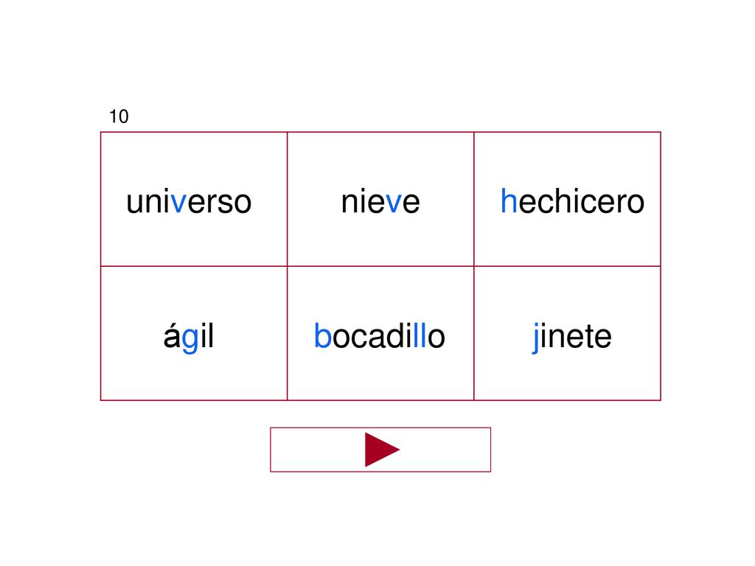Click the blue letter 'v' in nieve

coord(394,202)
